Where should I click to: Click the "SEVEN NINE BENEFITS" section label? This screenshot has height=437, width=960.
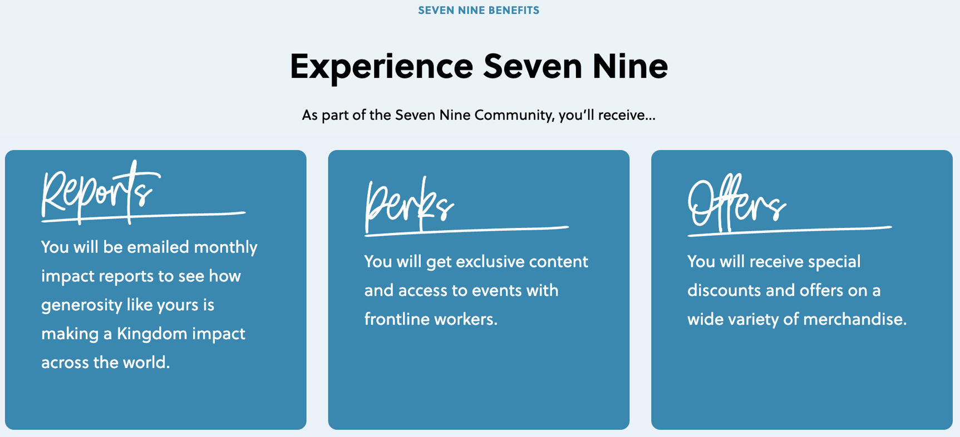(x=479, y=11)
